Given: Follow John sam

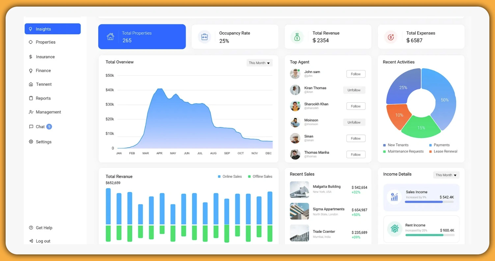Looking at the screenshot, I should (356, 74).
